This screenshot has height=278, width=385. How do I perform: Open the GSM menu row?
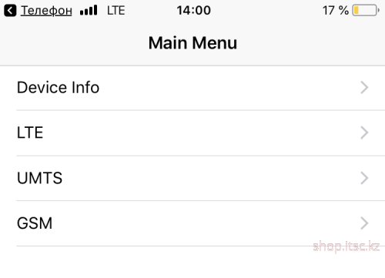pyautogui.click(x=192, y=223)
